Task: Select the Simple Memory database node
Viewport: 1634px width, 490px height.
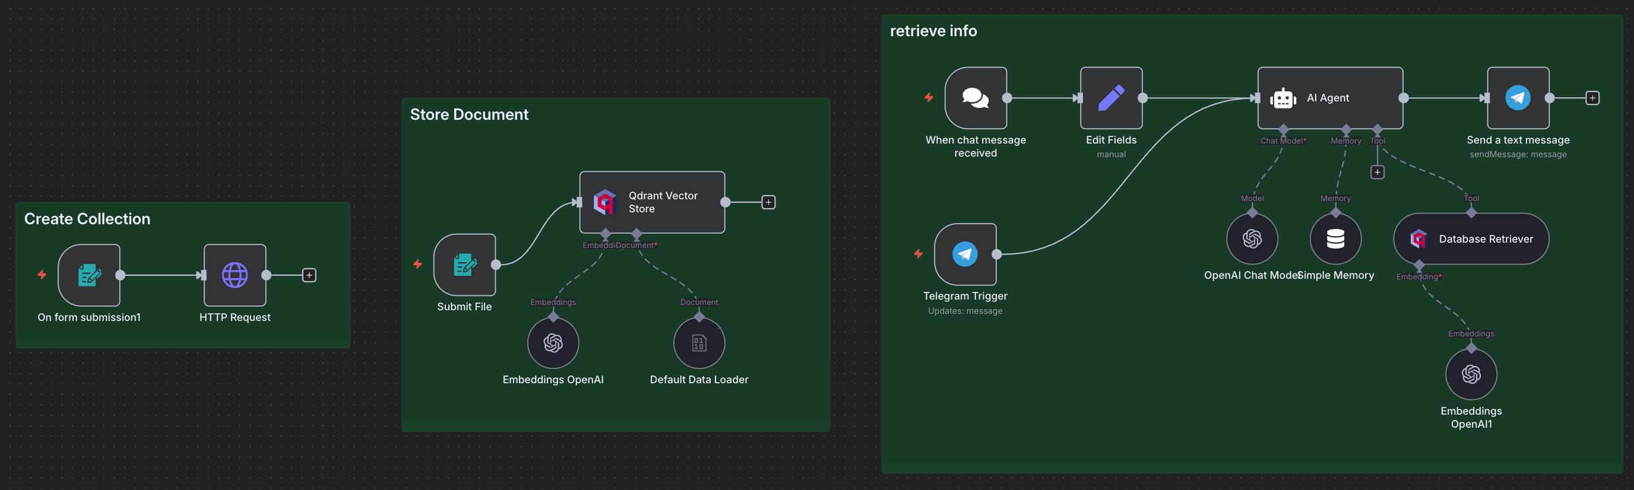Action: (x=1335, y=239)
